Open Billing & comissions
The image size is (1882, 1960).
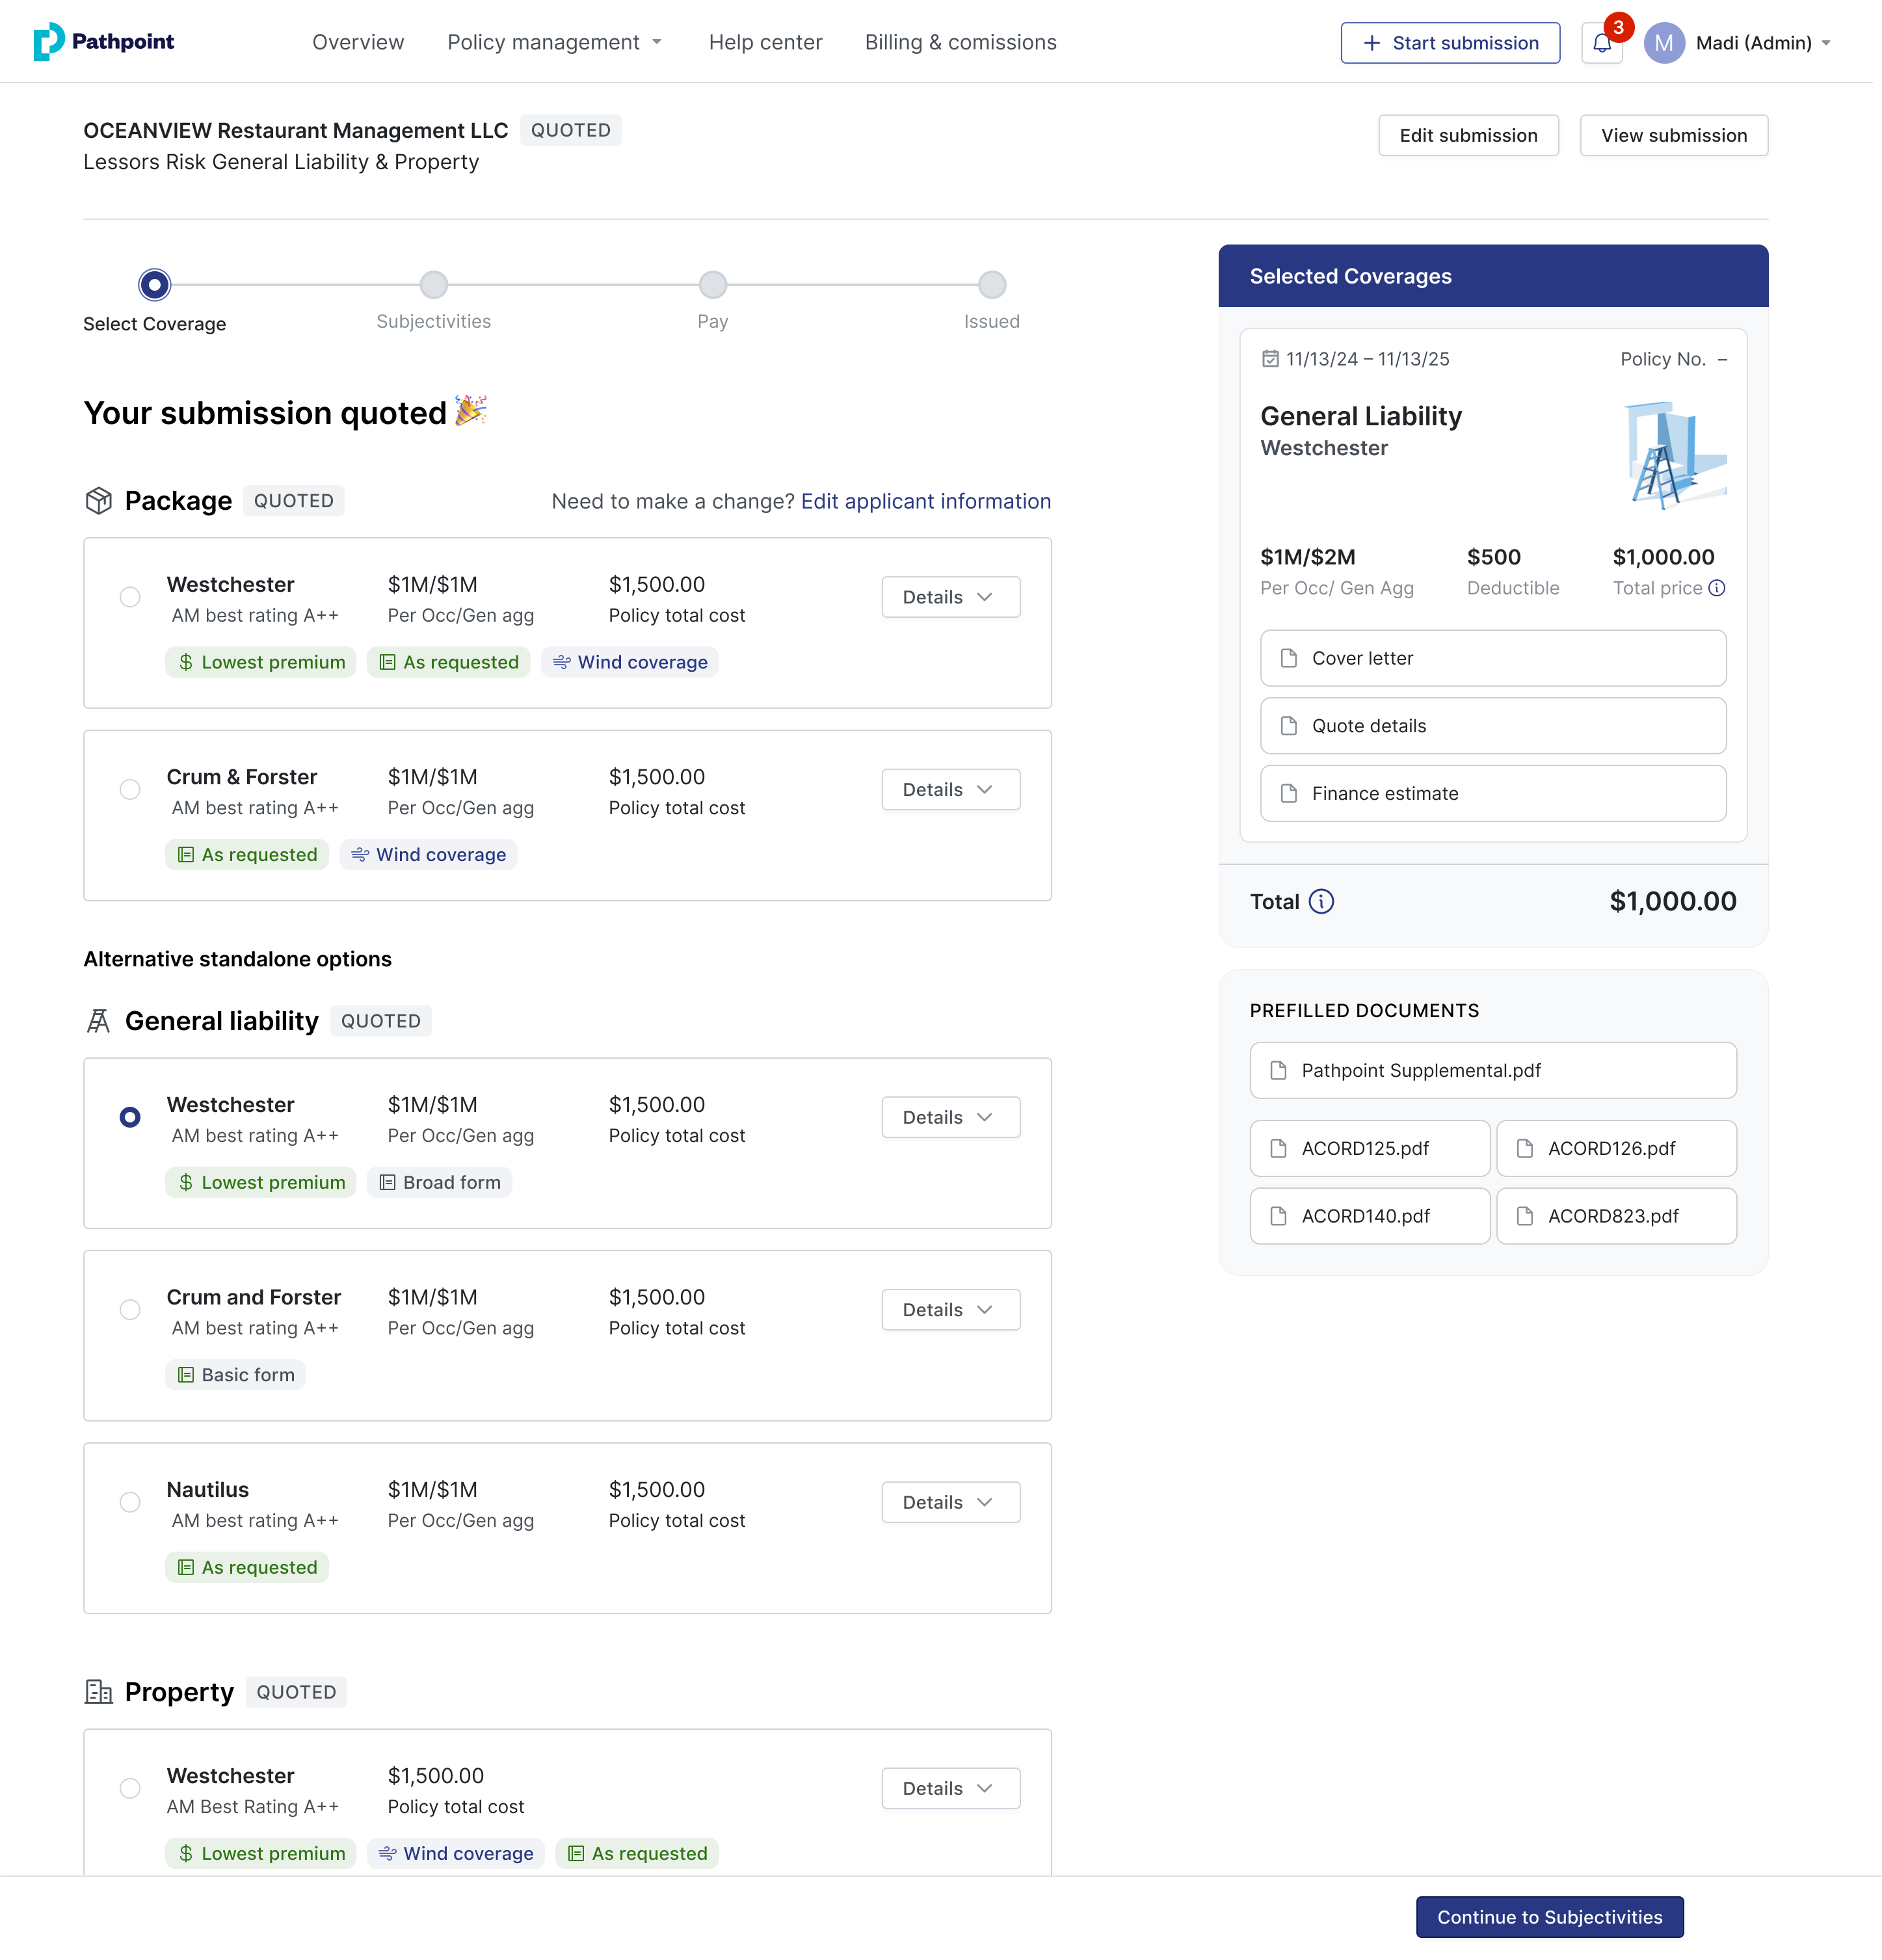[960, 42]
